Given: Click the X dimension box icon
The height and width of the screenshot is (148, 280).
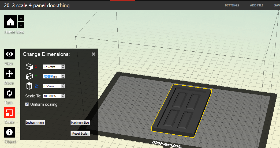Looking at the screenshot, I should (x=29, y=67).
